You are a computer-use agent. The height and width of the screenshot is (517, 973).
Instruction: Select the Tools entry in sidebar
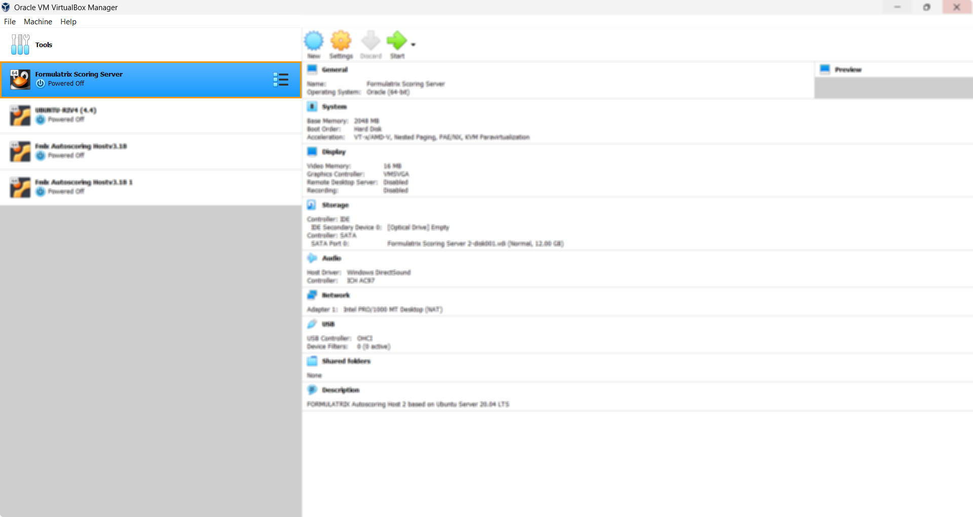[x=151, y=45]
